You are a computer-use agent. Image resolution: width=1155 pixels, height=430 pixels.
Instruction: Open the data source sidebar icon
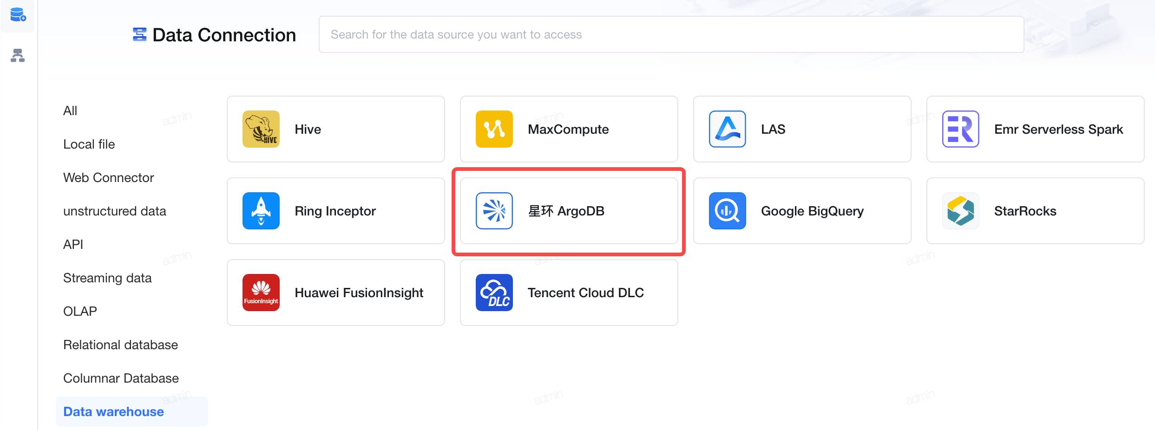point(18,15)
